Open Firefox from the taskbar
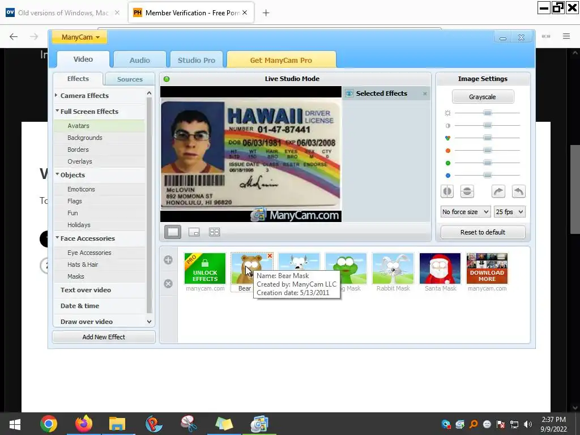The height and width of the screenshot is (435, 580). click(84, 424)
